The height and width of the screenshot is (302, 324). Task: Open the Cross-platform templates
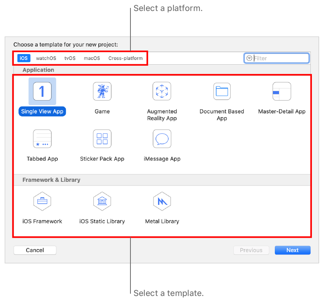tap(125, 58)
